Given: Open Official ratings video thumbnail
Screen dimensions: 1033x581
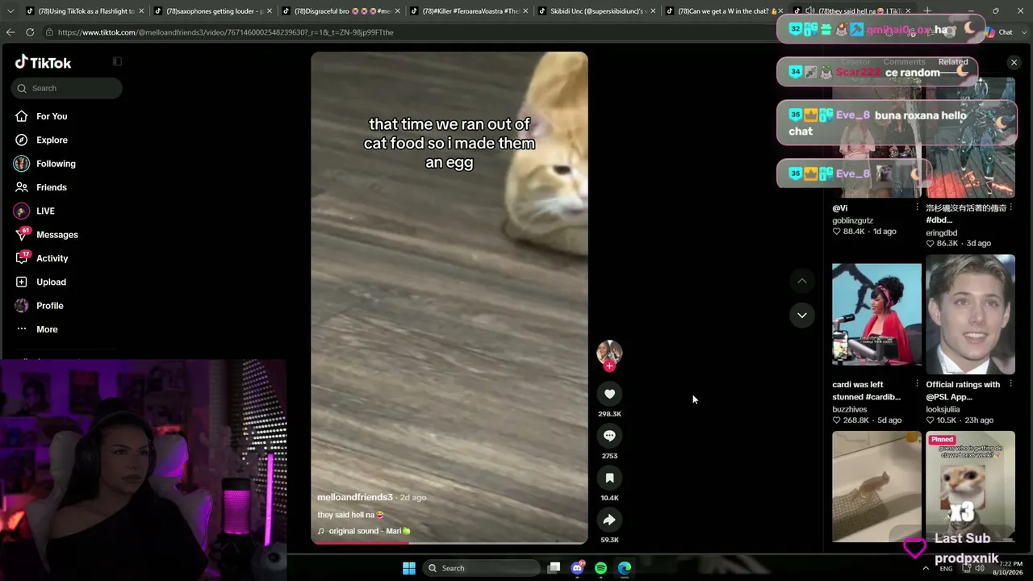Looking at the screenshot, I should tap(970, 314).
